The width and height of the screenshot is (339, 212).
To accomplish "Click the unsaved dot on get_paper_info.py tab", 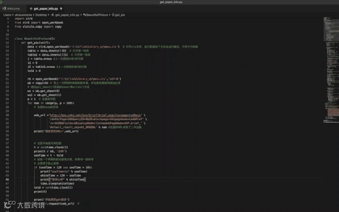I will pos(61,8).
